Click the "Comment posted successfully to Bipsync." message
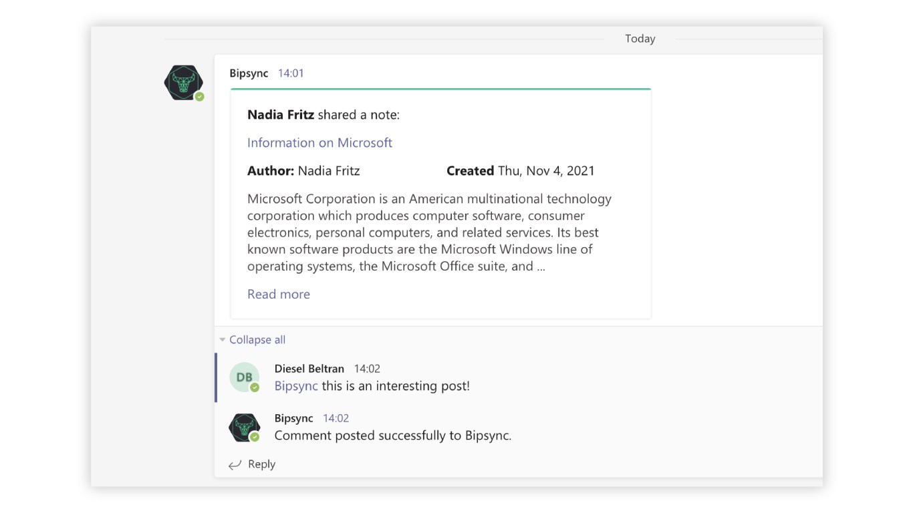913x513 pixels. (393, 436)
